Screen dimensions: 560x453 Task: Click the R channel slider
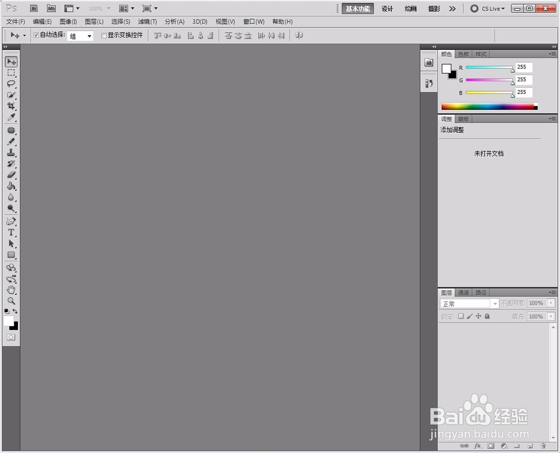click(489, 68)
